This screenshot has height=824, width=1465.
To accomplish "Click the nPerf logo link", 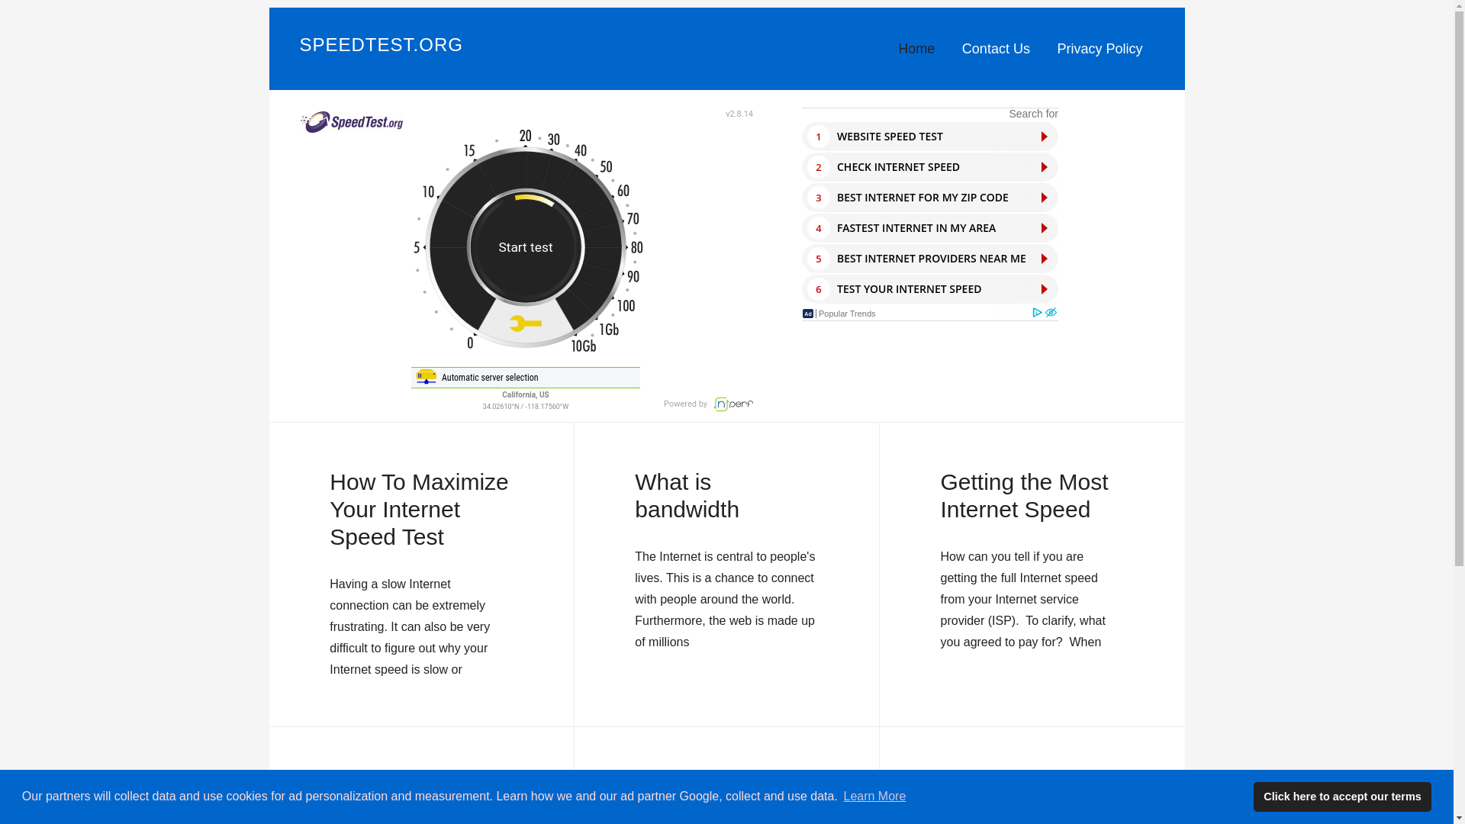I will [732, 404].
